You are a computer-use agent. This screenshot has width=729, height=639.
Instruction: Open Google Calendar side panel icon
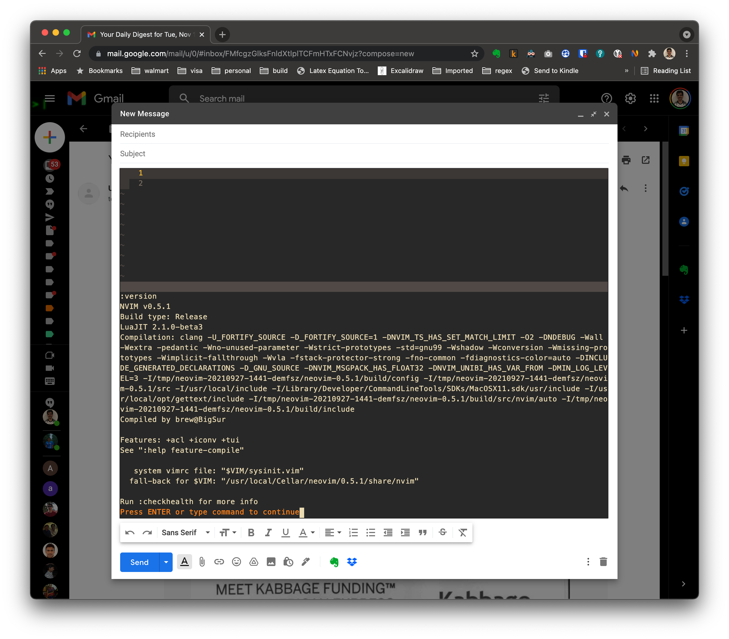point(684,131)
